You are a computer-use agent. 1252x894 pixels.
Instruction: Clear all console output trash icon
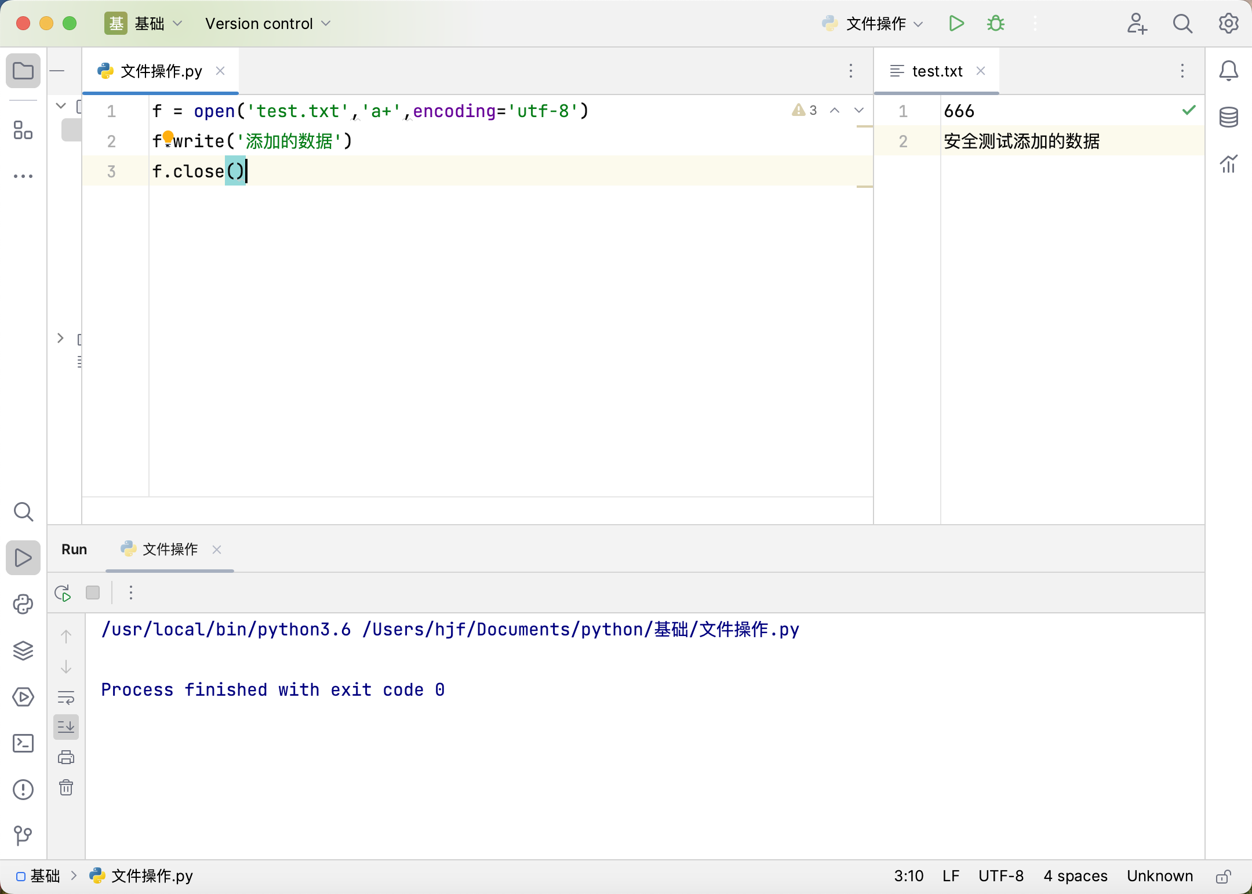(x=66, y=787)
